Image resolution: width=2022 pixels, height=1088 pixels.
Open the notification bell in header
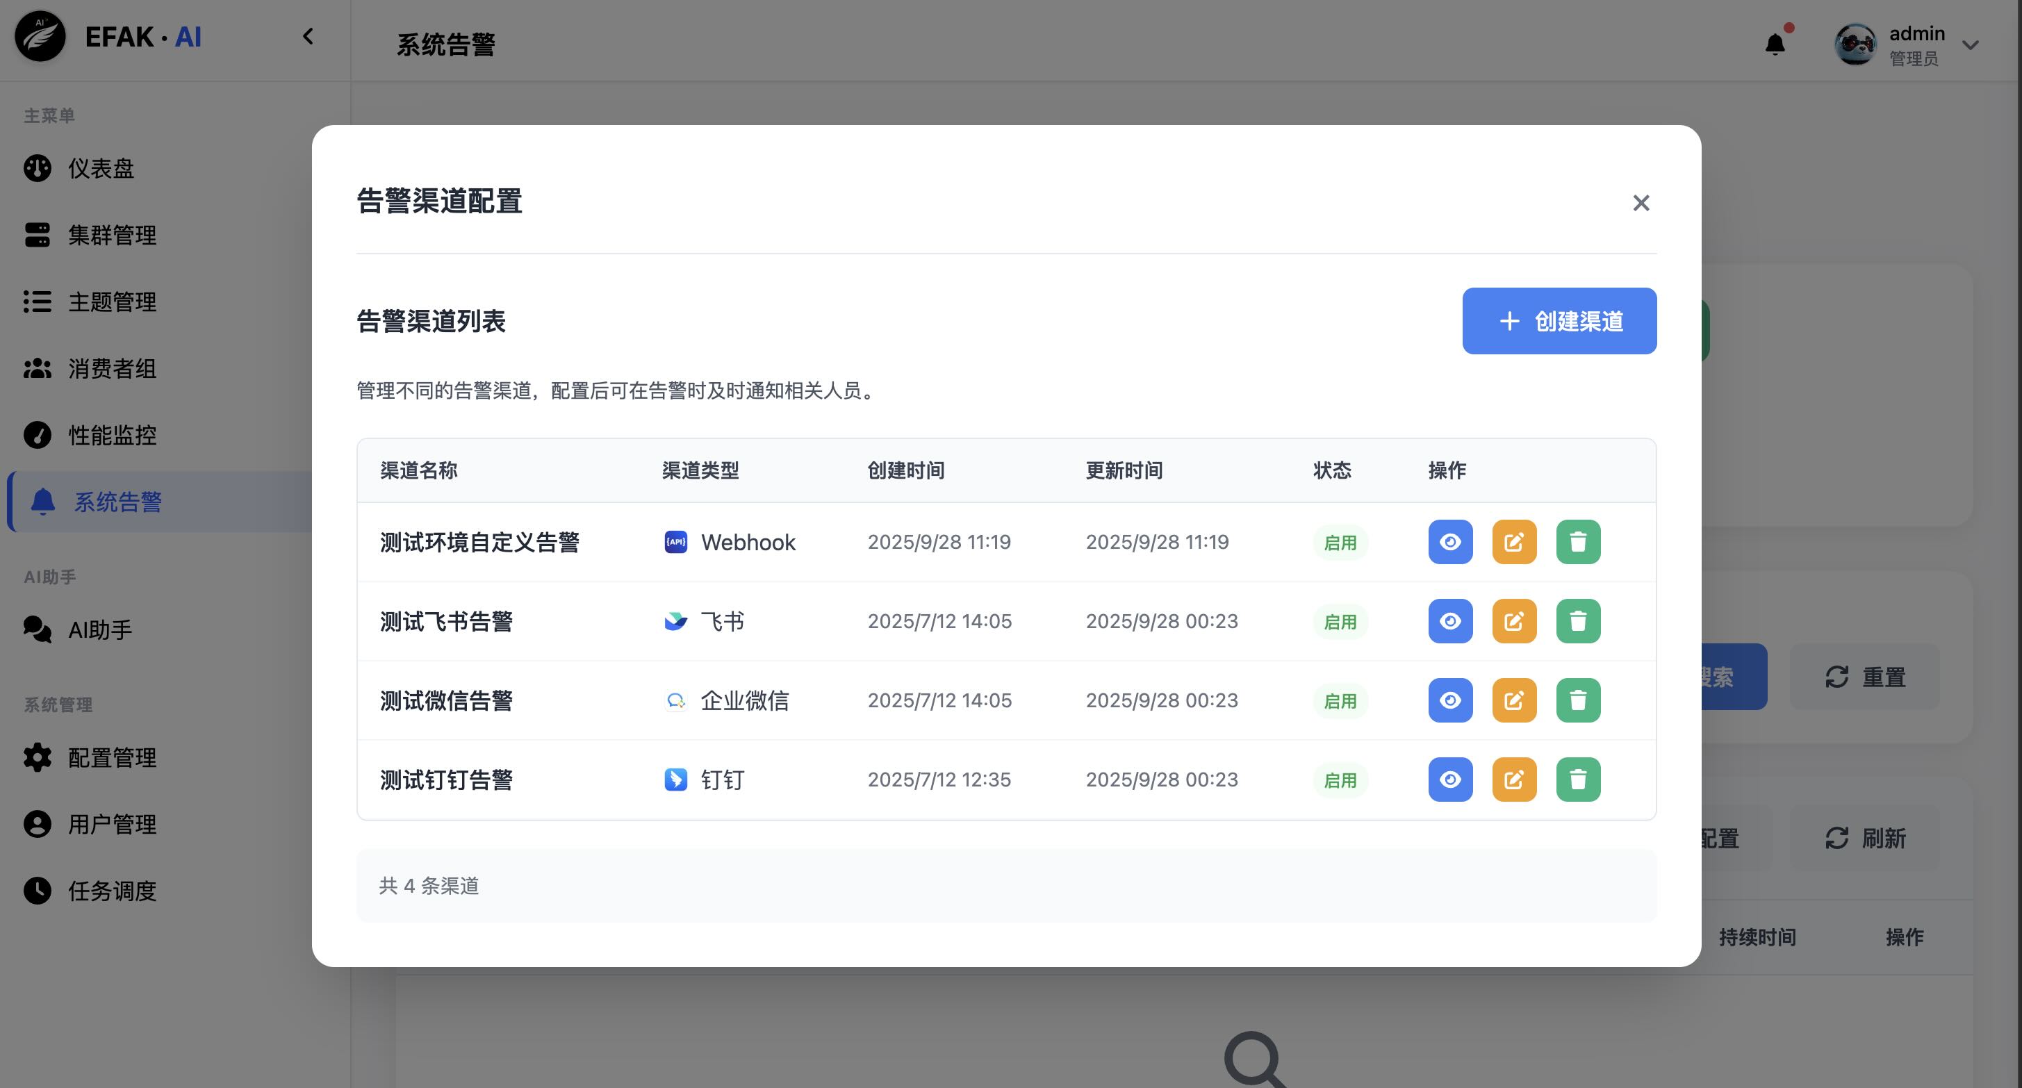tap(1775, 44)
